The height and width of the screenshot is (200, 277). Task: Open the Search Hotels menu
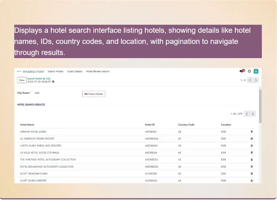point(55,71)
